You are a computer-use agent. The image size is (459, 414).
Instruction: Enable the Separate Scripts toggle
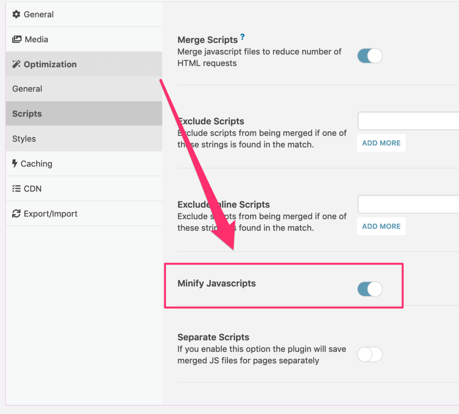(369, 354)
